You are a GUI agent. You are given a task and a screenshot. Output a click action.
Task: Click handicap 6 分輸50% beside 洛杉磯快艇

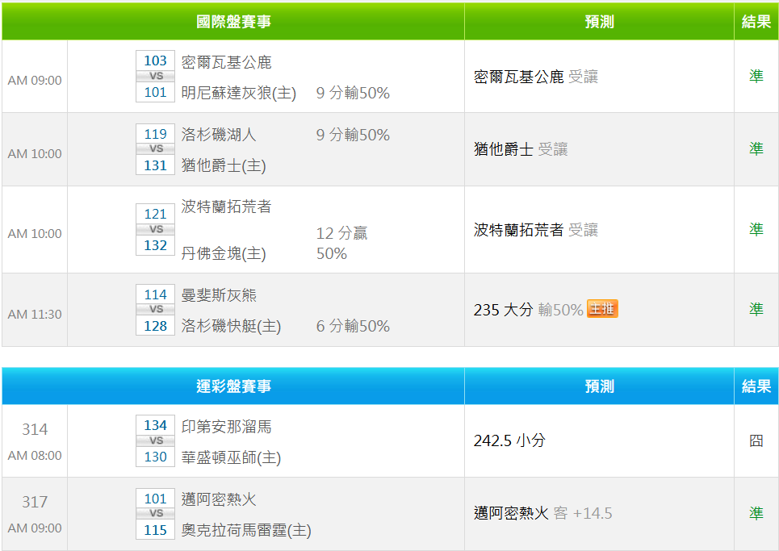pyautogui.click(x=353, y=326)
